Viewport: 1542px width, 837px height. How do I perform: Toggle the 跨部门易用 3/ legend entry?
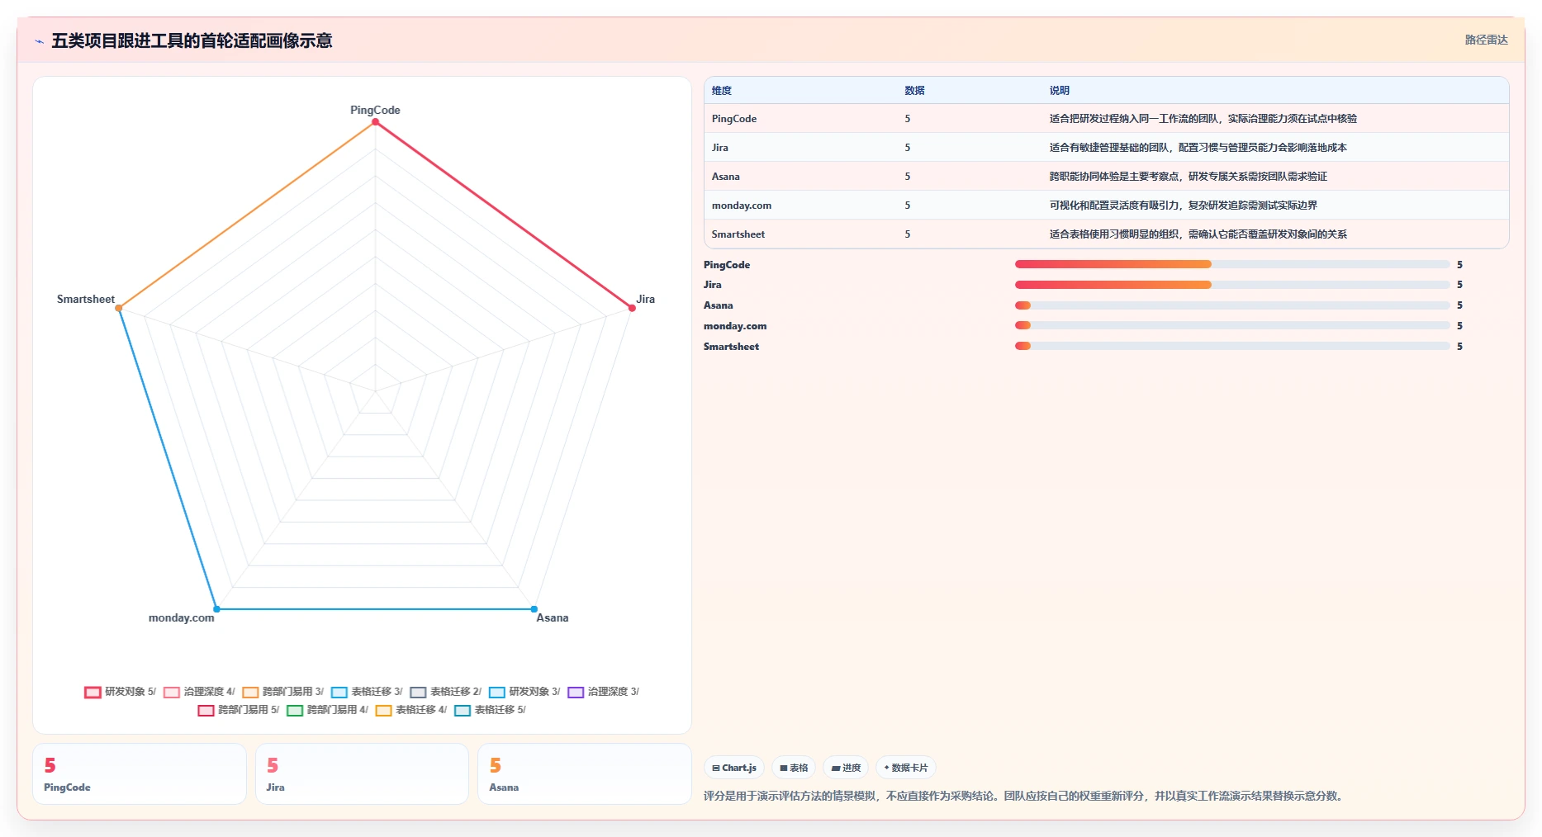282,692
